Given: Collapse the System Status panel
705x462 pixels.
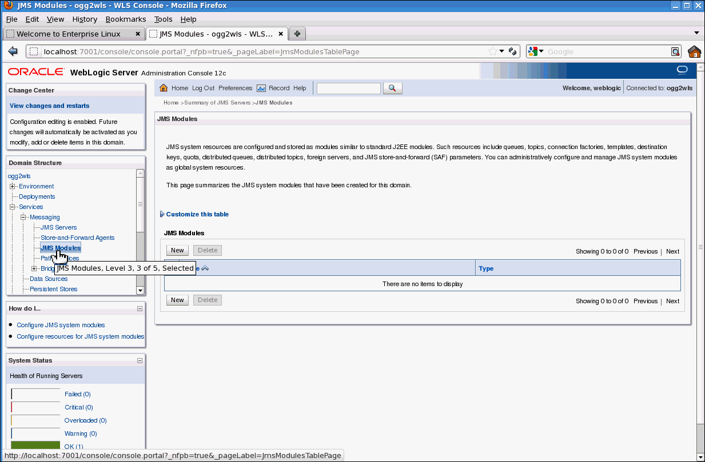Looking at the screenshot, I should (140, 360).
